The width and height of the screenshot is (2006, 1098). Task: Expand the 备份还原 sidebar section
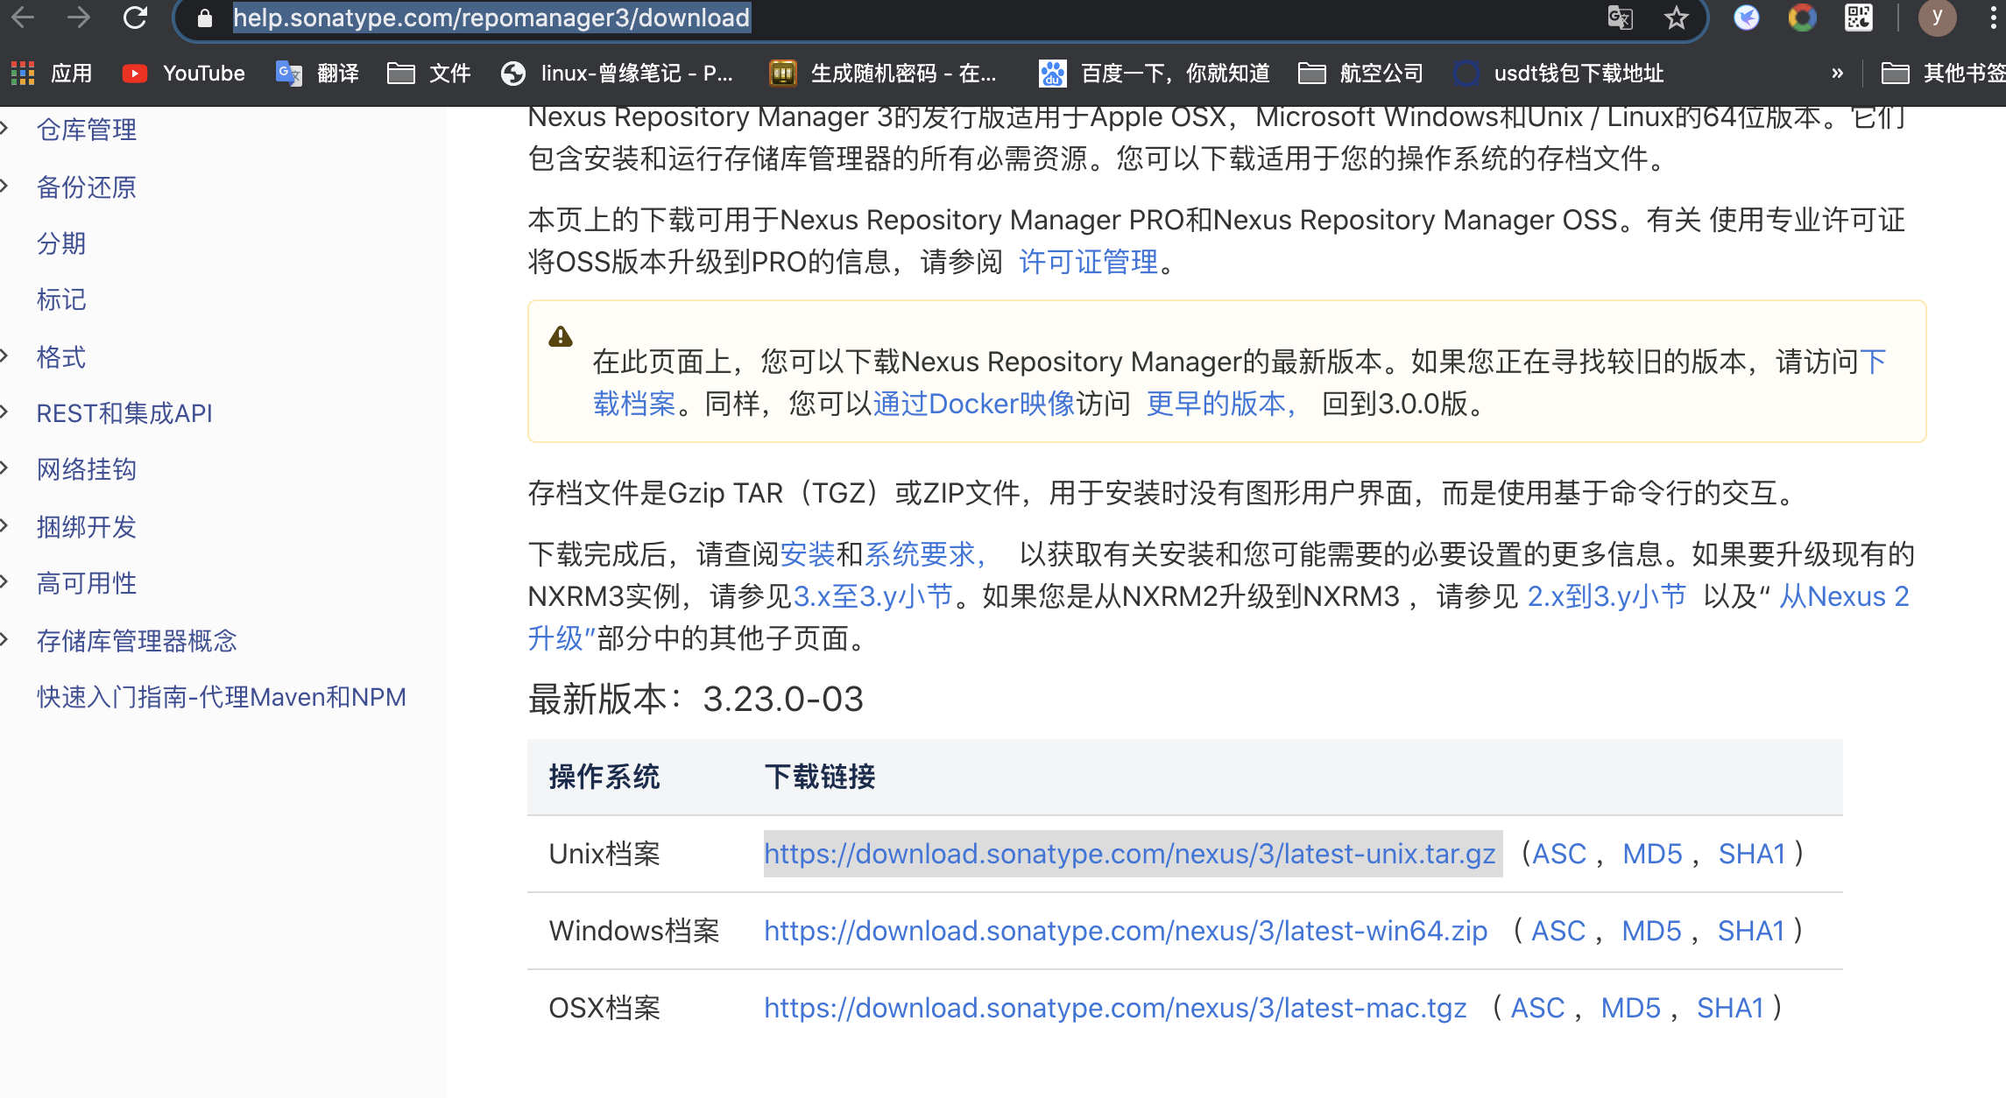pos(5,187)
